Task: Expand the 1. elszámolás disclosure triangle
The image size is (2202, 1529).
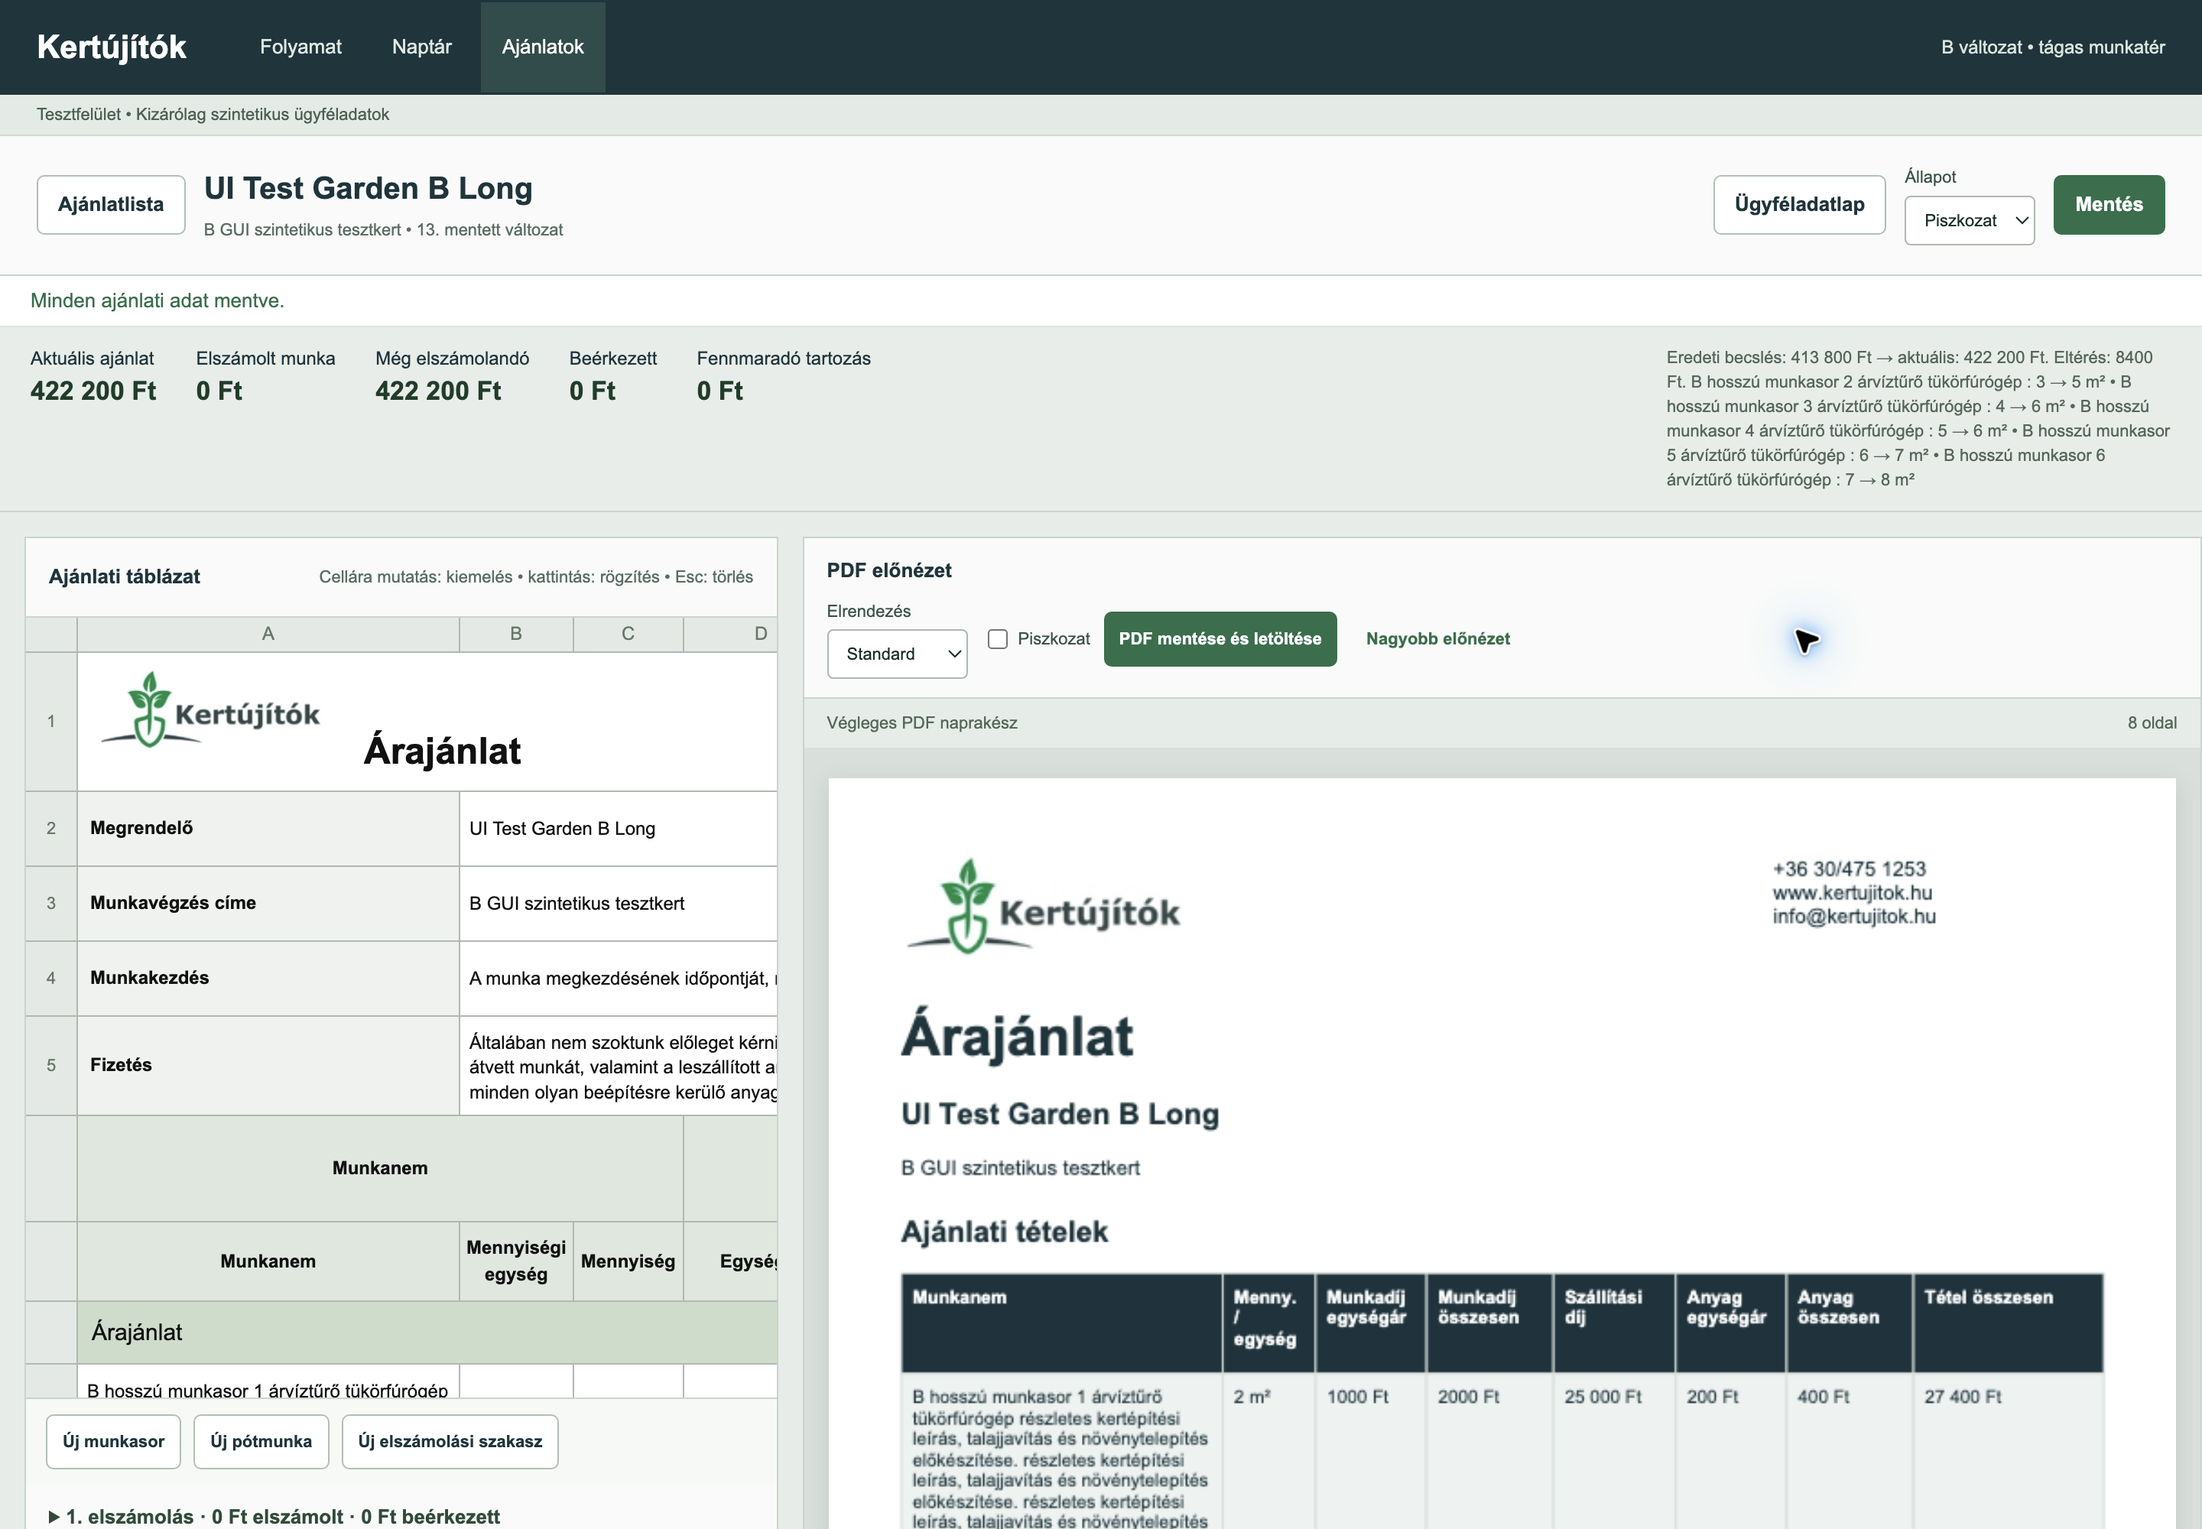Action: (x=54, y=1517)
